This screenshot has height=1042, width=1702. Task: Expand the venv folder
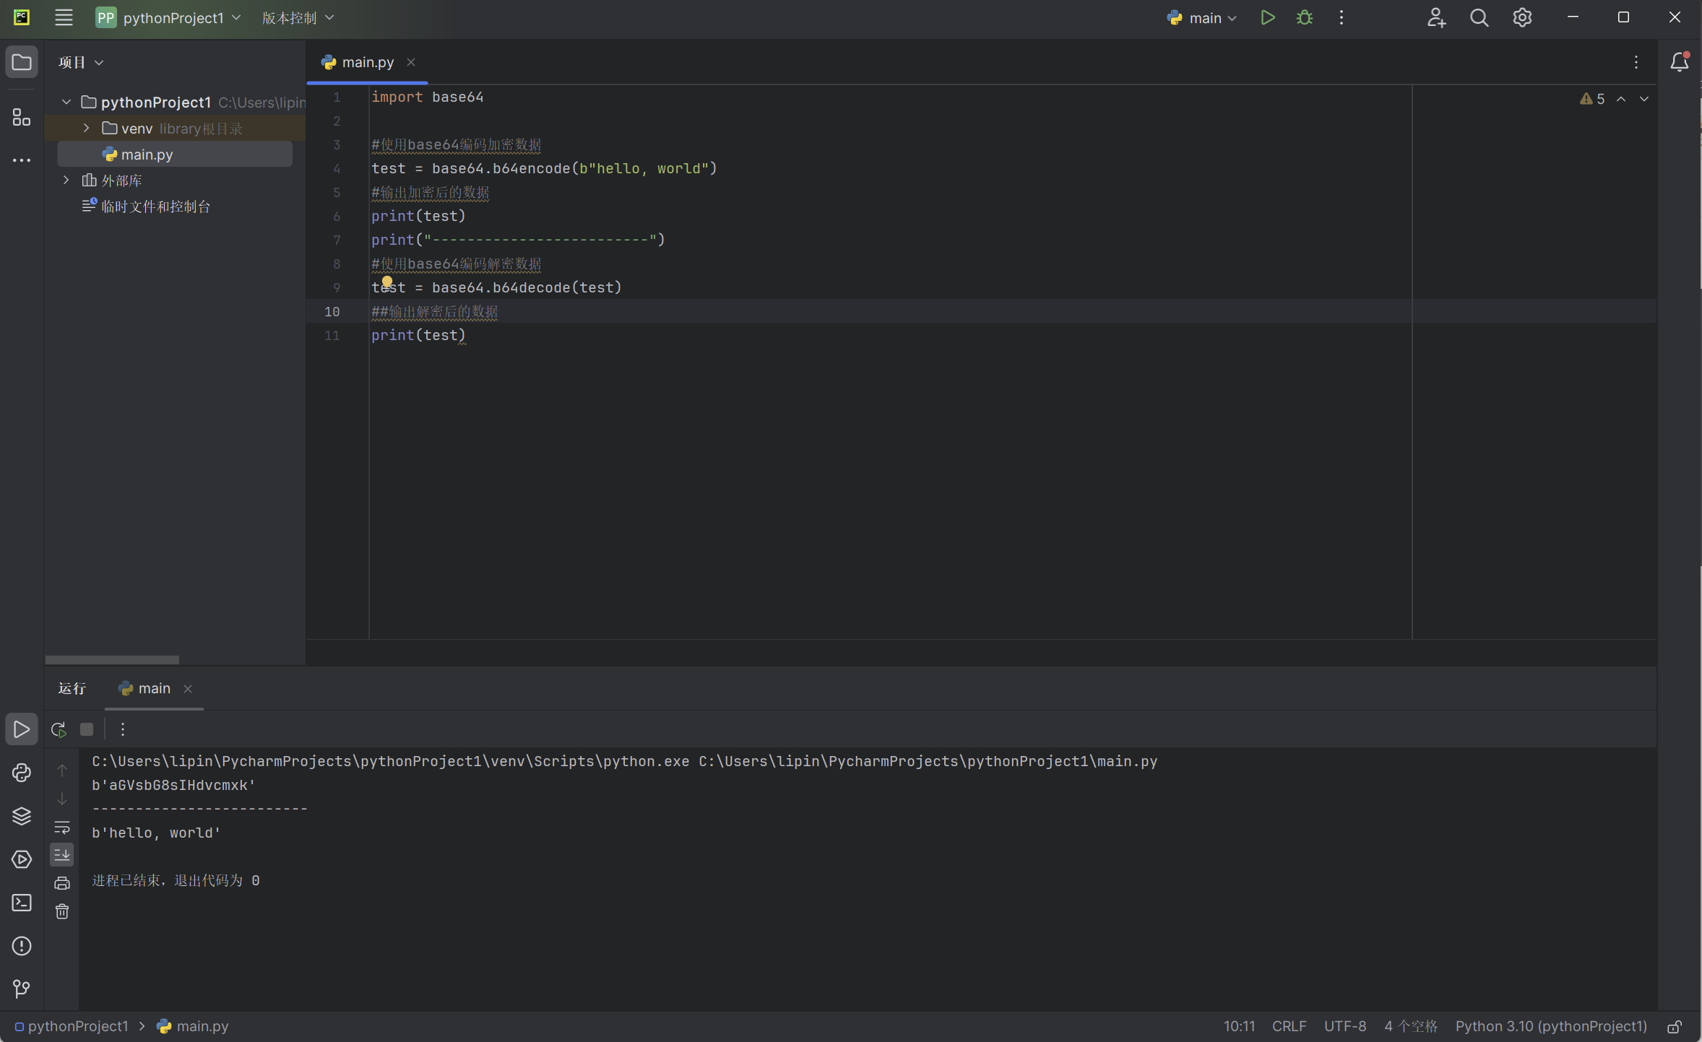[87, 128]
